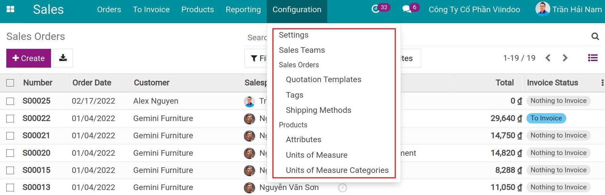
Task: Click the search magnifier icon
Action: point(595,36)
